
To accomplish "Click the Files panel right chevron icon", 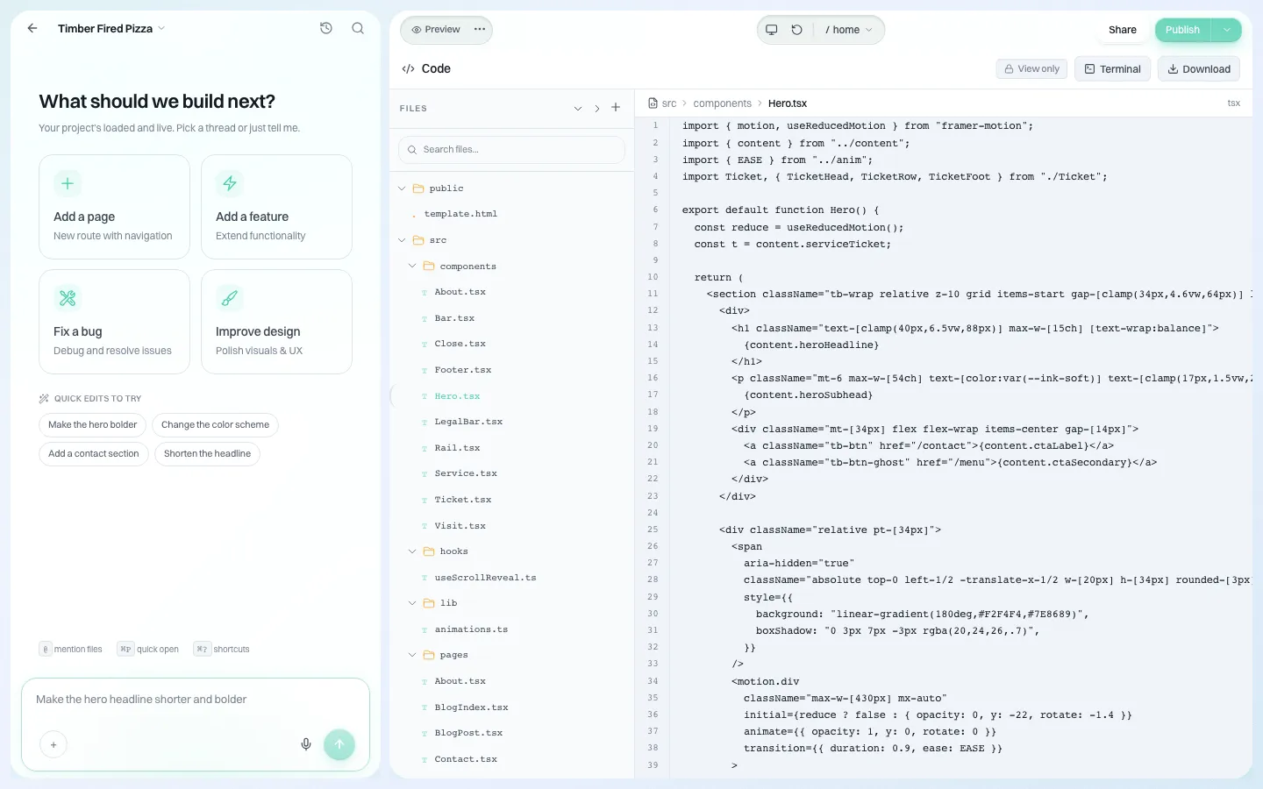I will [x=597, y=109].
